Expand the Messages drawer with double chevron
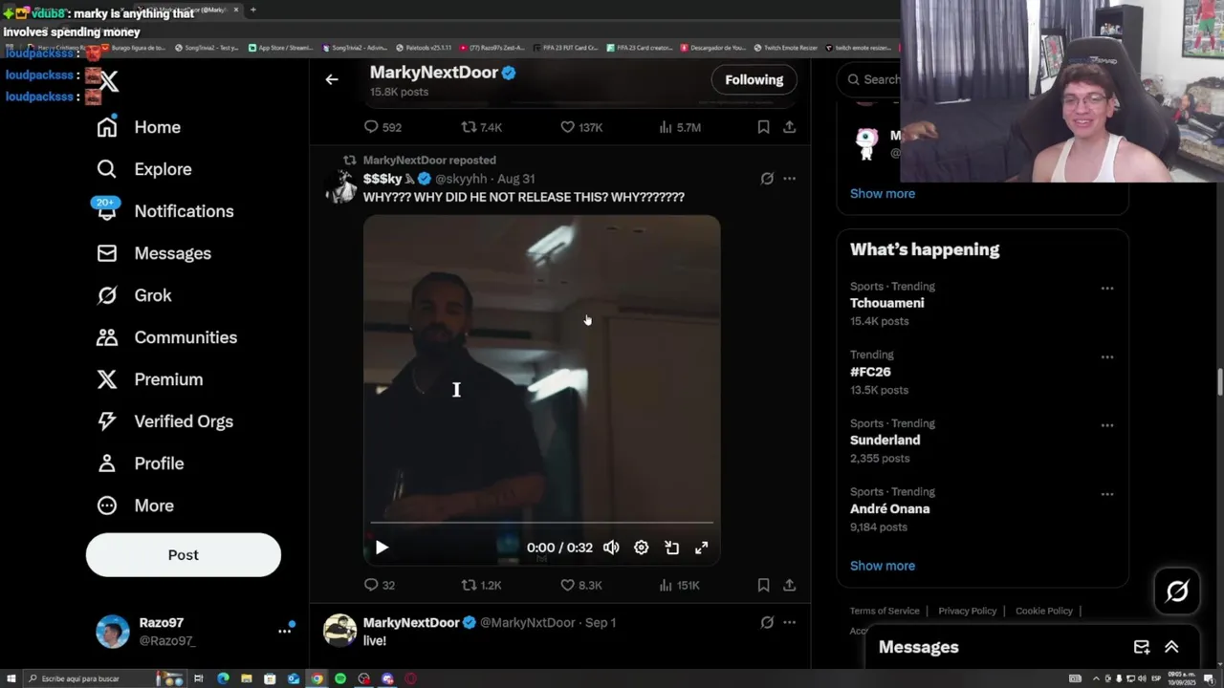Viewport: 1224px width, 688px height. 1171,647
